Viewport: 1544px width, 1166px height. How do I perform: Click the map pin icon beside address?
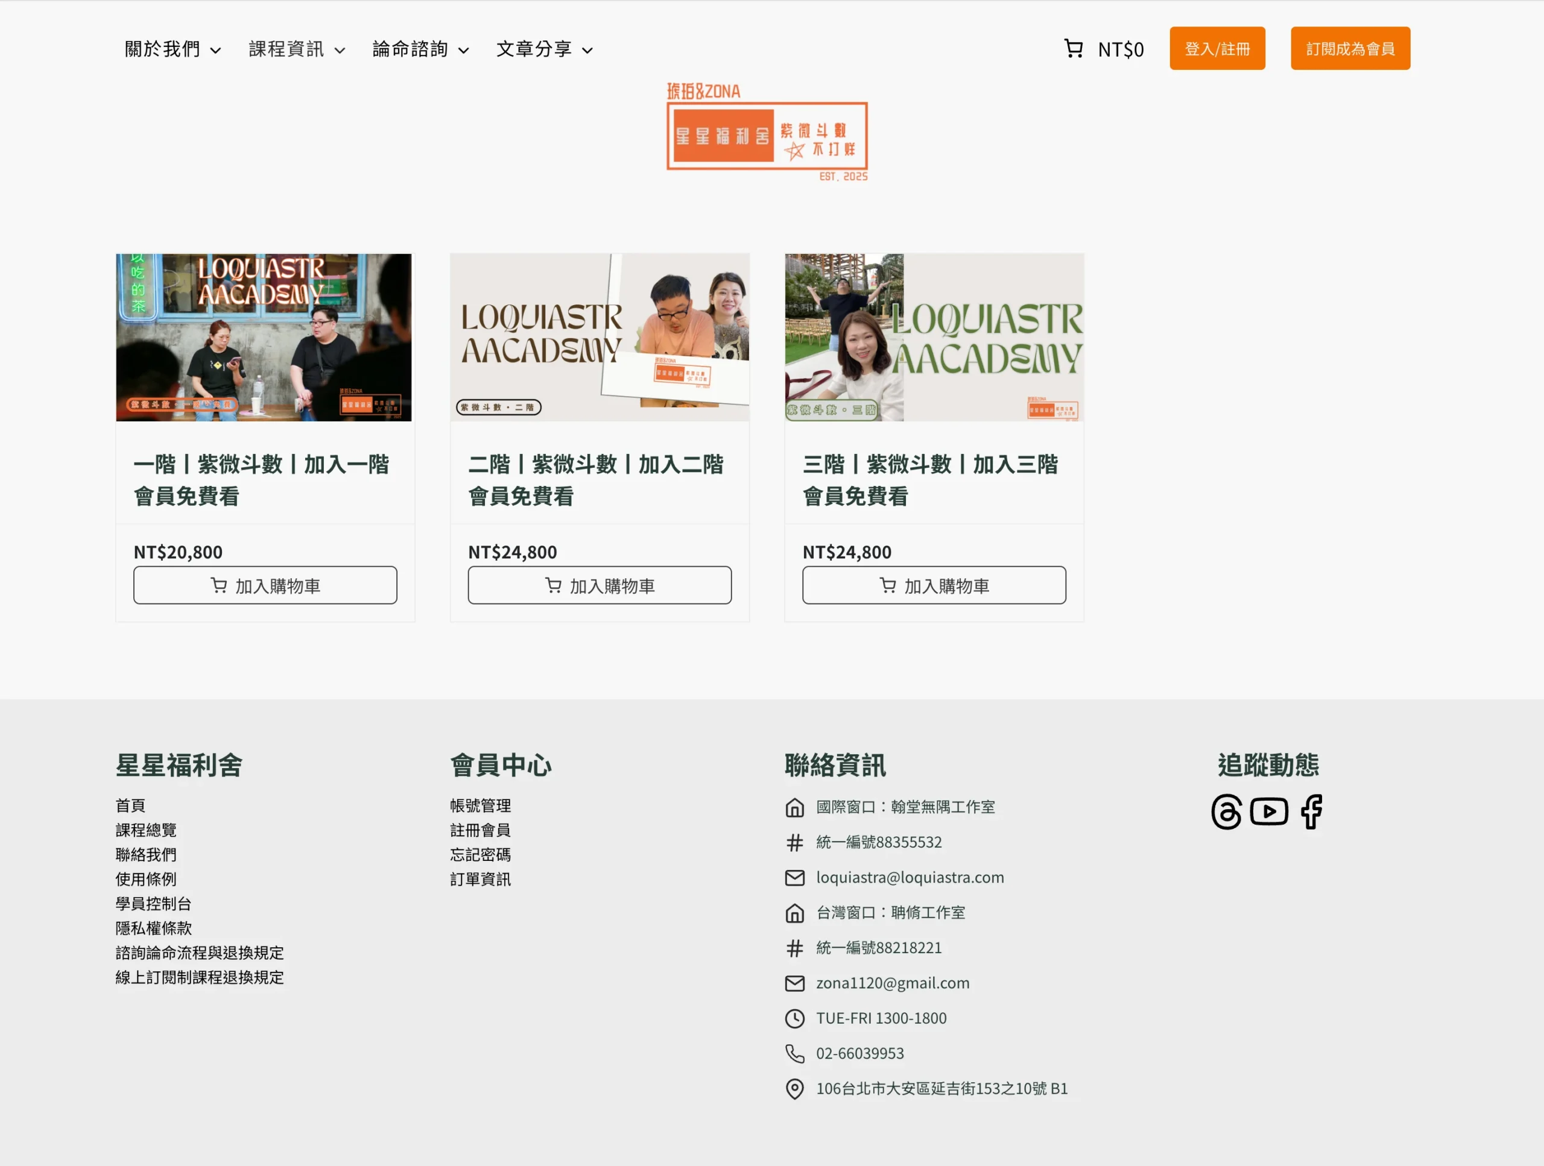794,1089
